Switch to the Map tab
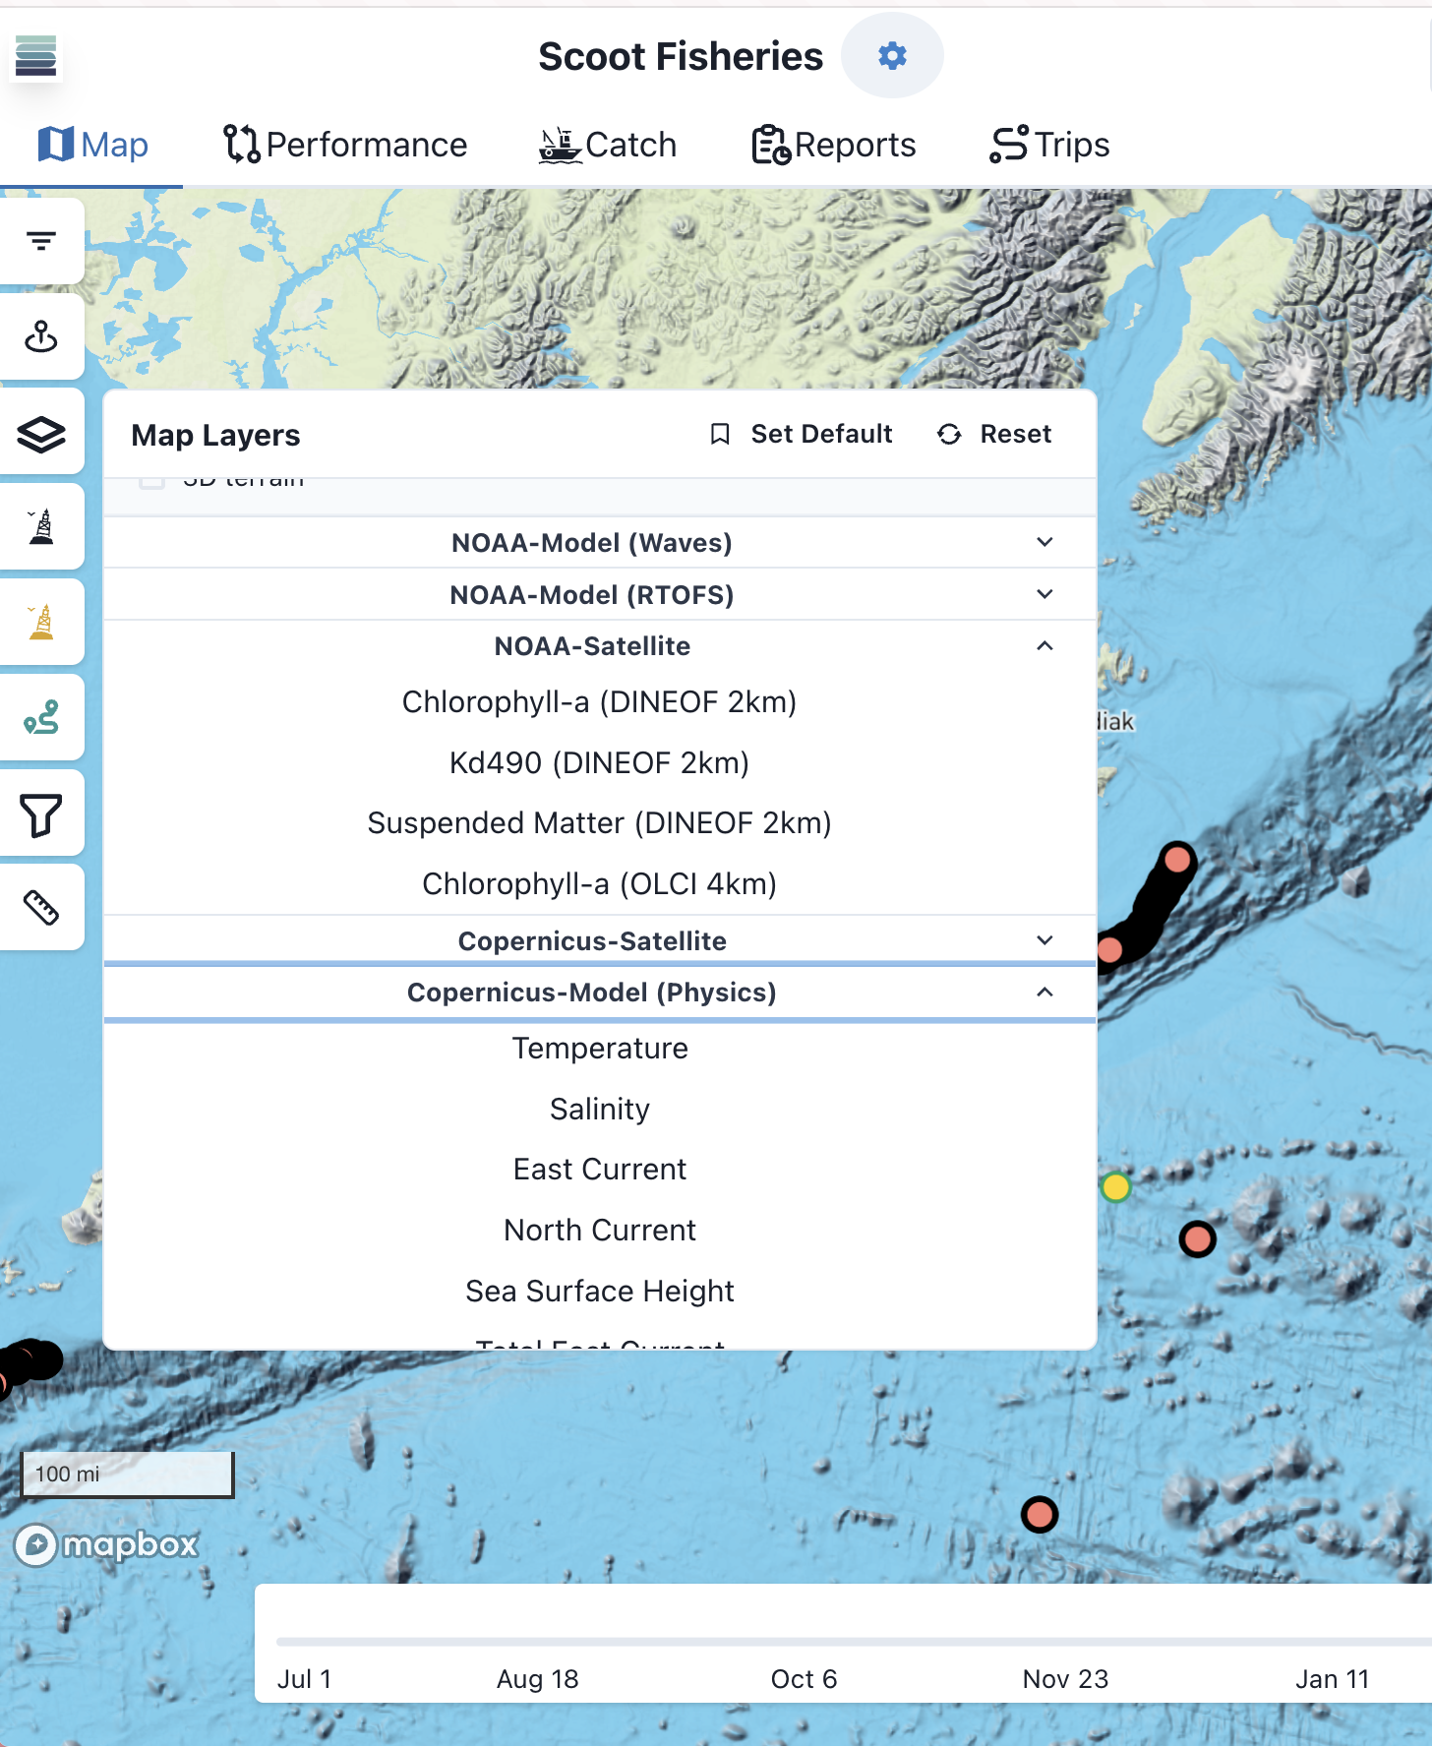This screenshot has height=1747, width=1432. click(x=93, y=145)
